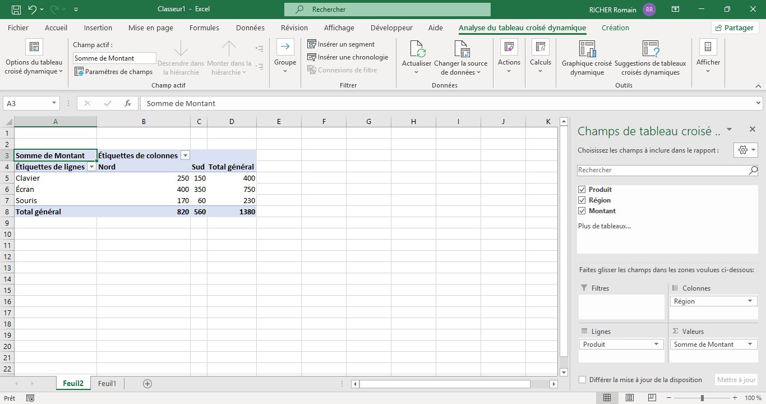Click the Save icon in title bar
766x404 pixels.
16,9
